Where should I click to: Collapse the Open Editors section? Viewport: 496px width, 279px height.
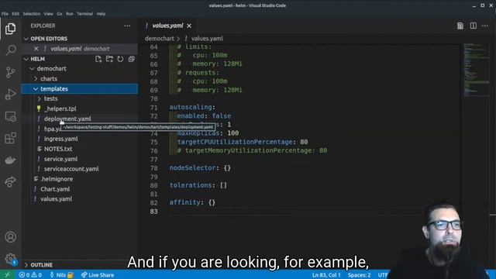26,39
